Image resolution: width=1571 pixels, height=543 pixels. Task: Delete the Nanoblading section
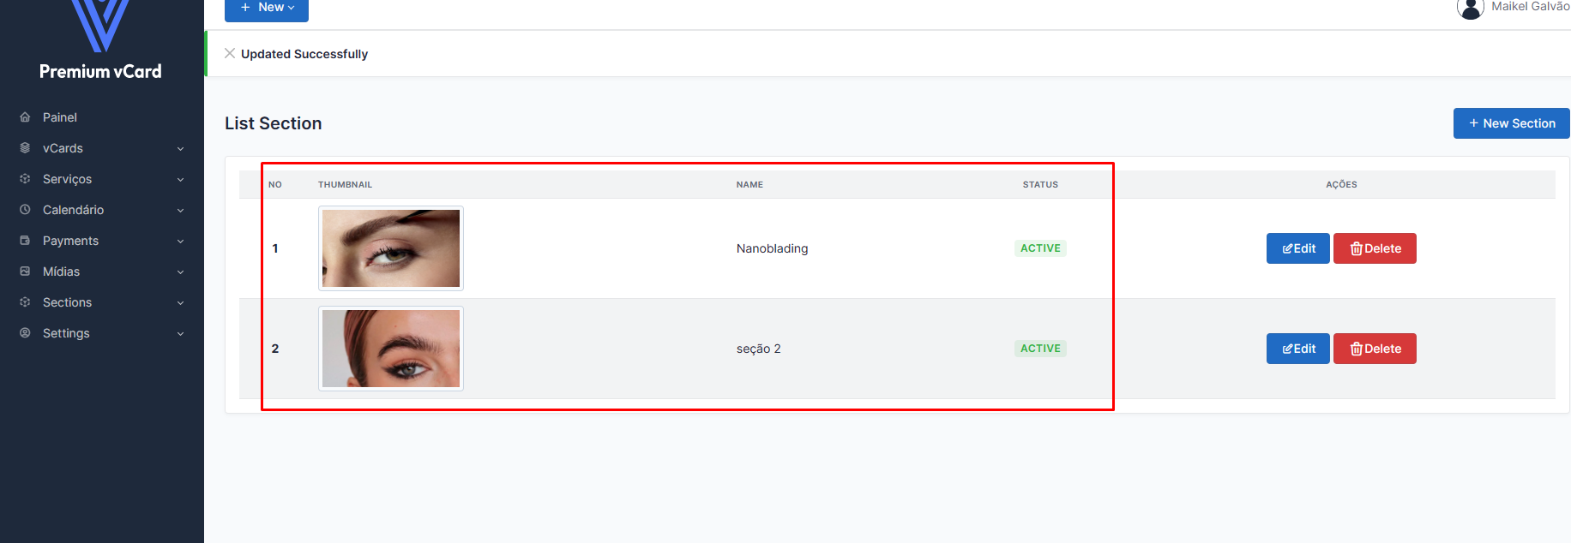point(1375,248)
